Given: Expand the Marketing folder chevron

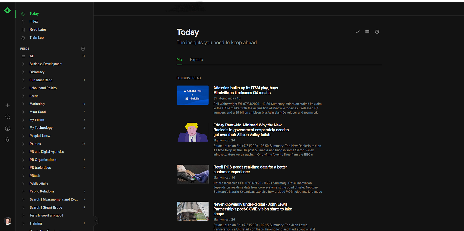Looking at the screenshot, I should click(23, 104).
